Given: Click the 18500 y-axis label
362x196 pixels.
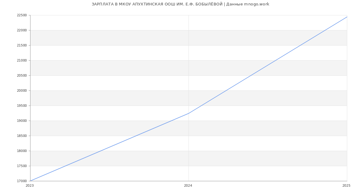Looking at the screenshot, I should click(22, 136).
